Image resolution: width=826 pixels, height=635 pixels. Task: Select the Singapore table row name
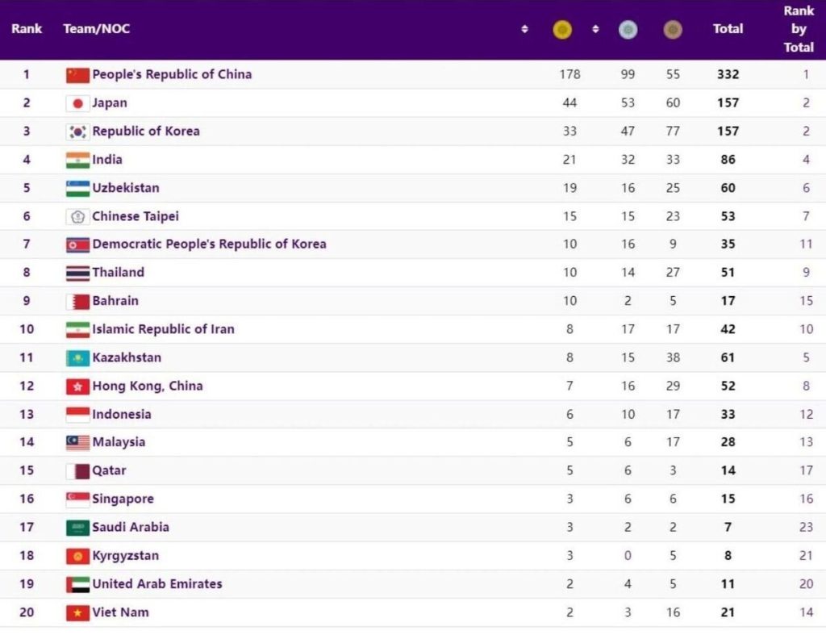tap(123, 499)
